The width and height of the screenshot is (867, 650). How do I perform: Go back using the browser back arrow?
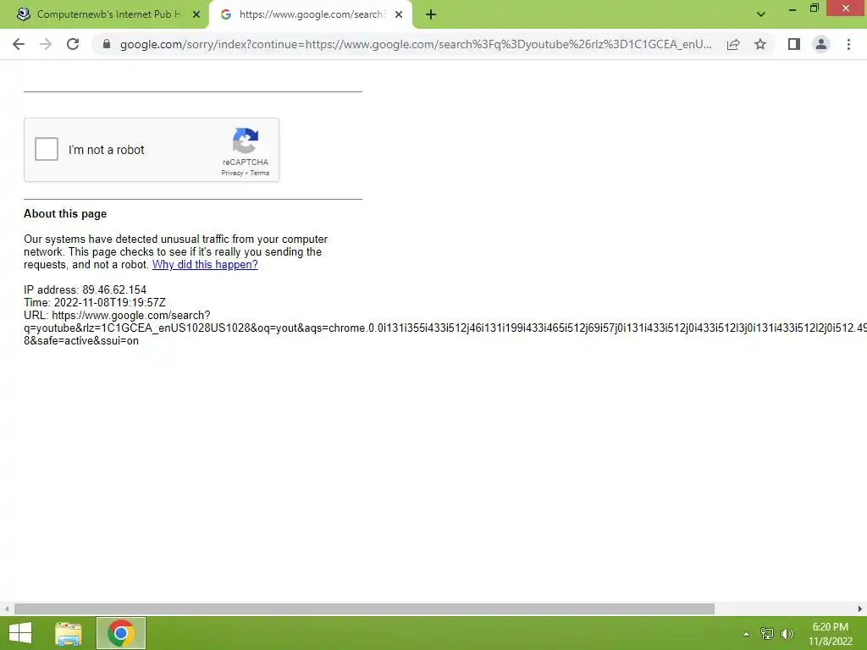19,44
